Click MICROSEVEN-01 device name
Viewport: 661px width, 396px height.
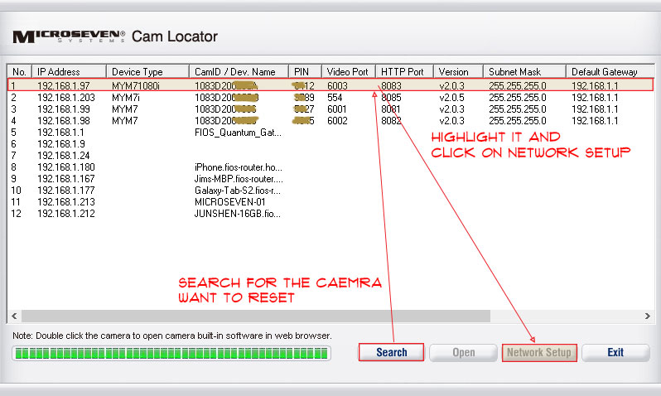(x=229, y=201)
